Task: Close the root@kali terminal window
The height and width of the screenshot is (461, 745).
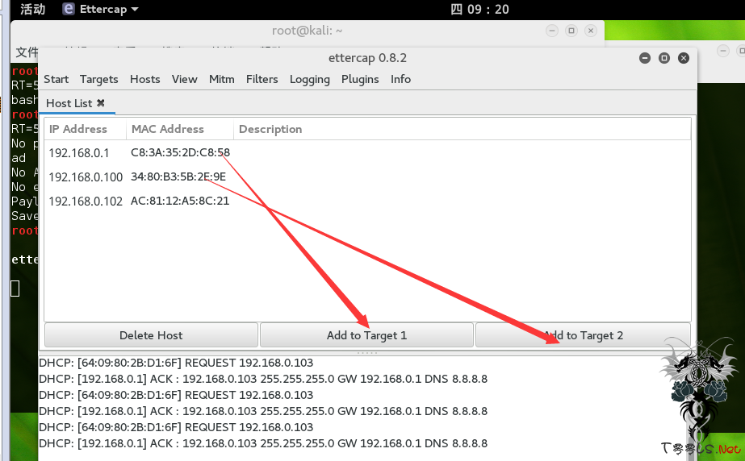Action: tap(591, 31)
